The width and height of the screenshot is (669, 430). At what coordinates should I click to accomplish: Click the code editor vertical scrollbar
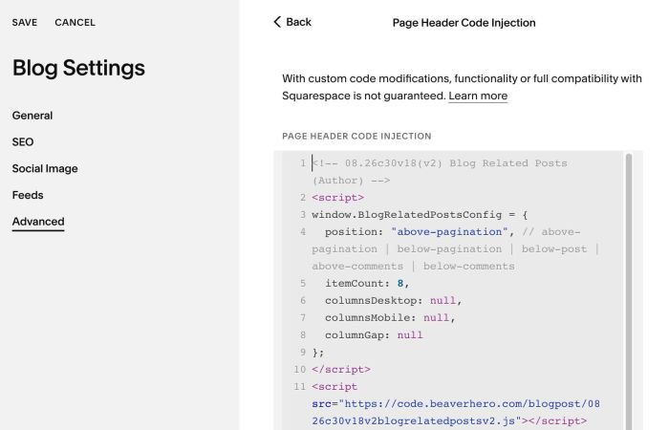629,290
